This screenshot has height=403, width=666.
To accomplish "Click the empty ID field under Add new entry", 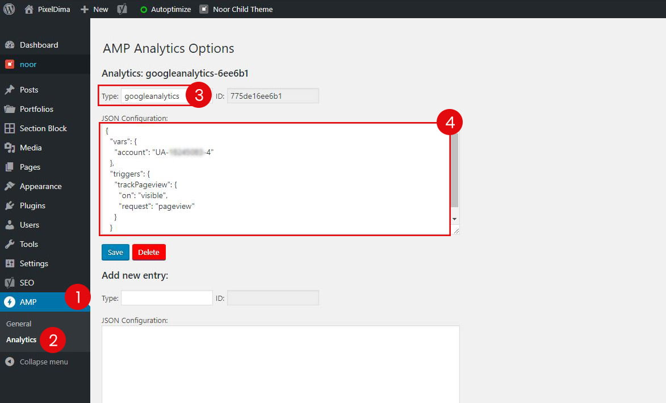I will 273,297.
